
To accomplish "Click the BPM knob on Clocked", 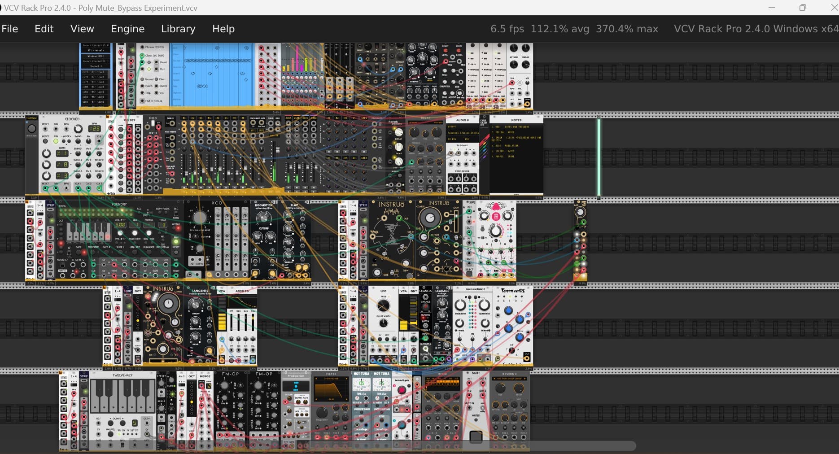I will (x=78, y=129).
